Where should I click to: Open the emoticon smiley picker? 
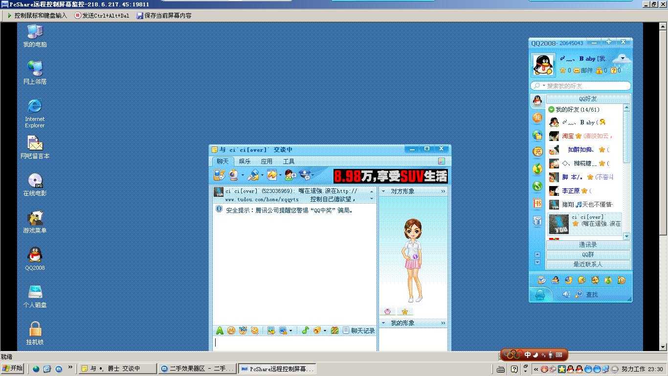(231, 331)
